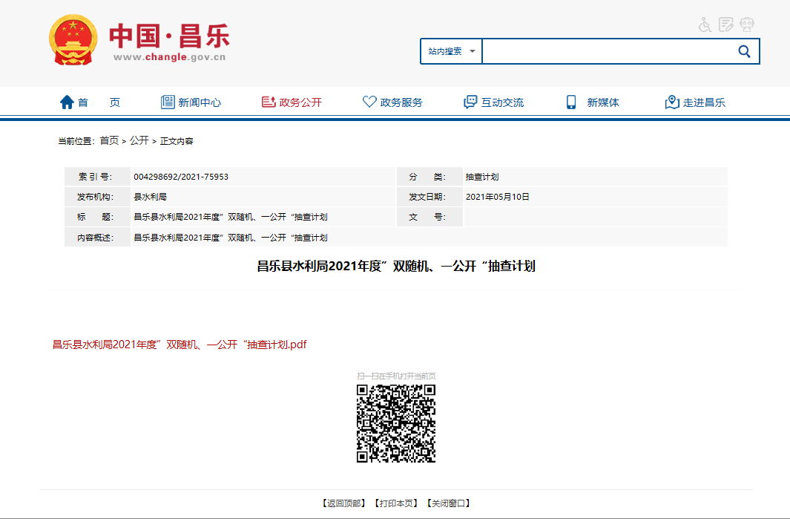Open the 政务公开 menu item

292,102
